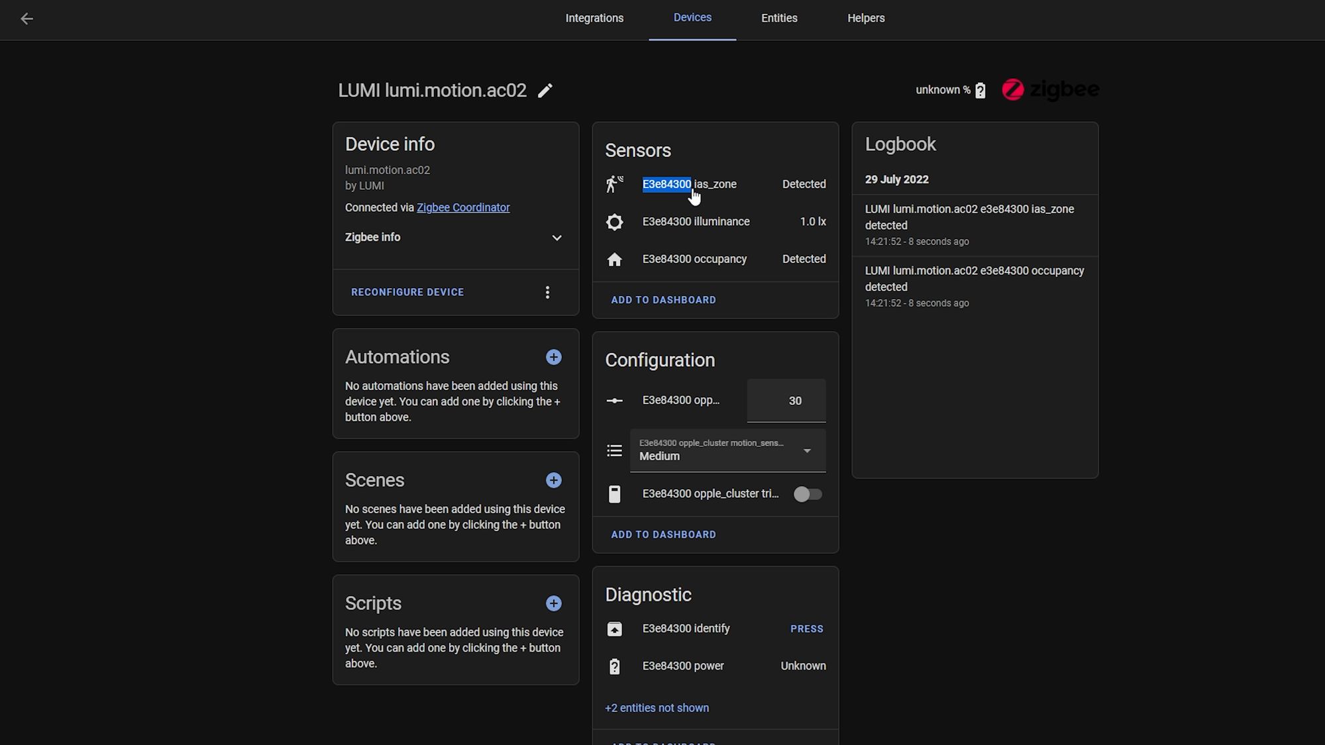Image resolution: width=1325 pixels, height=745 pixels.
Task: Click the opple number slider icon
Action: tap(615, 401)
